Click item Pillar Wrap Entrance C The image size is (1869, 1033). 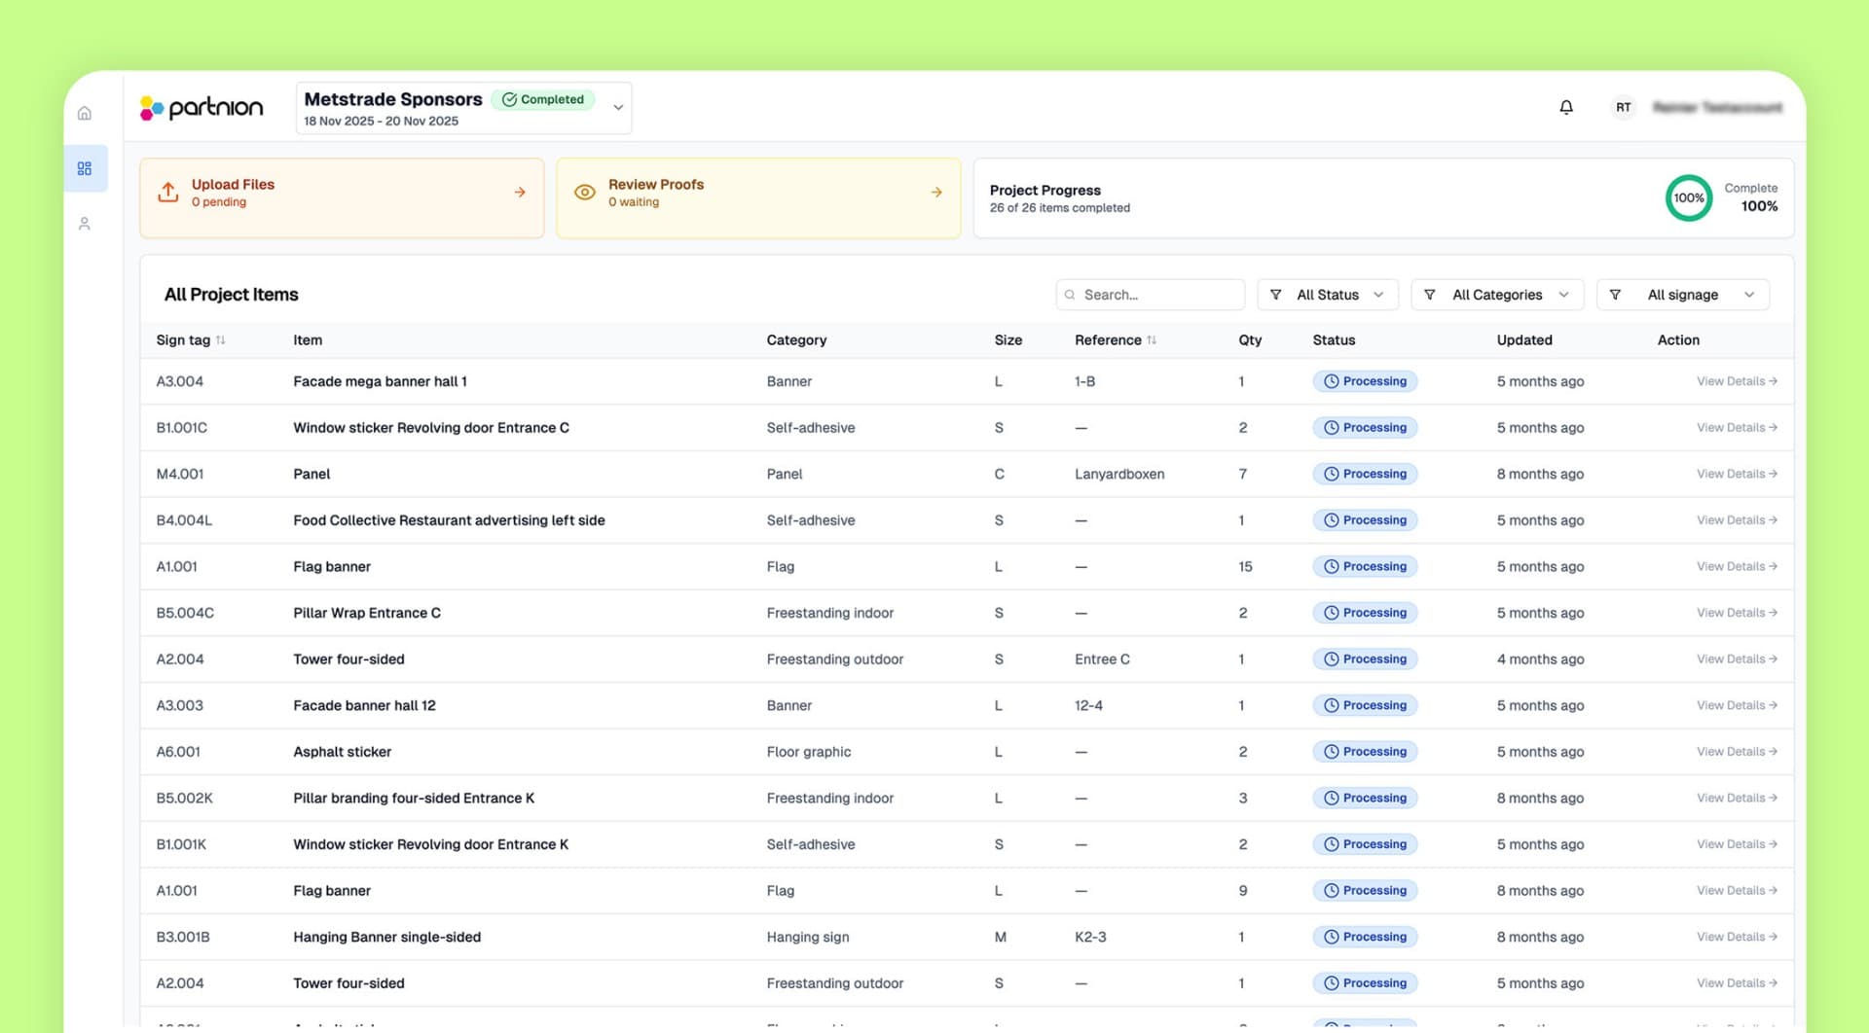[367, 613]
